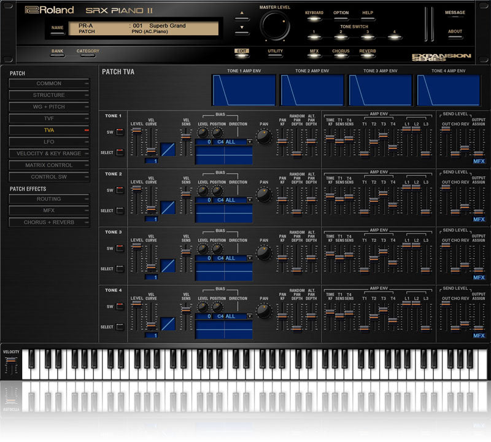The width and height of the screenshot is (491, 442).
Task: Click the OPTION button
Action: [x=341, y=19]
